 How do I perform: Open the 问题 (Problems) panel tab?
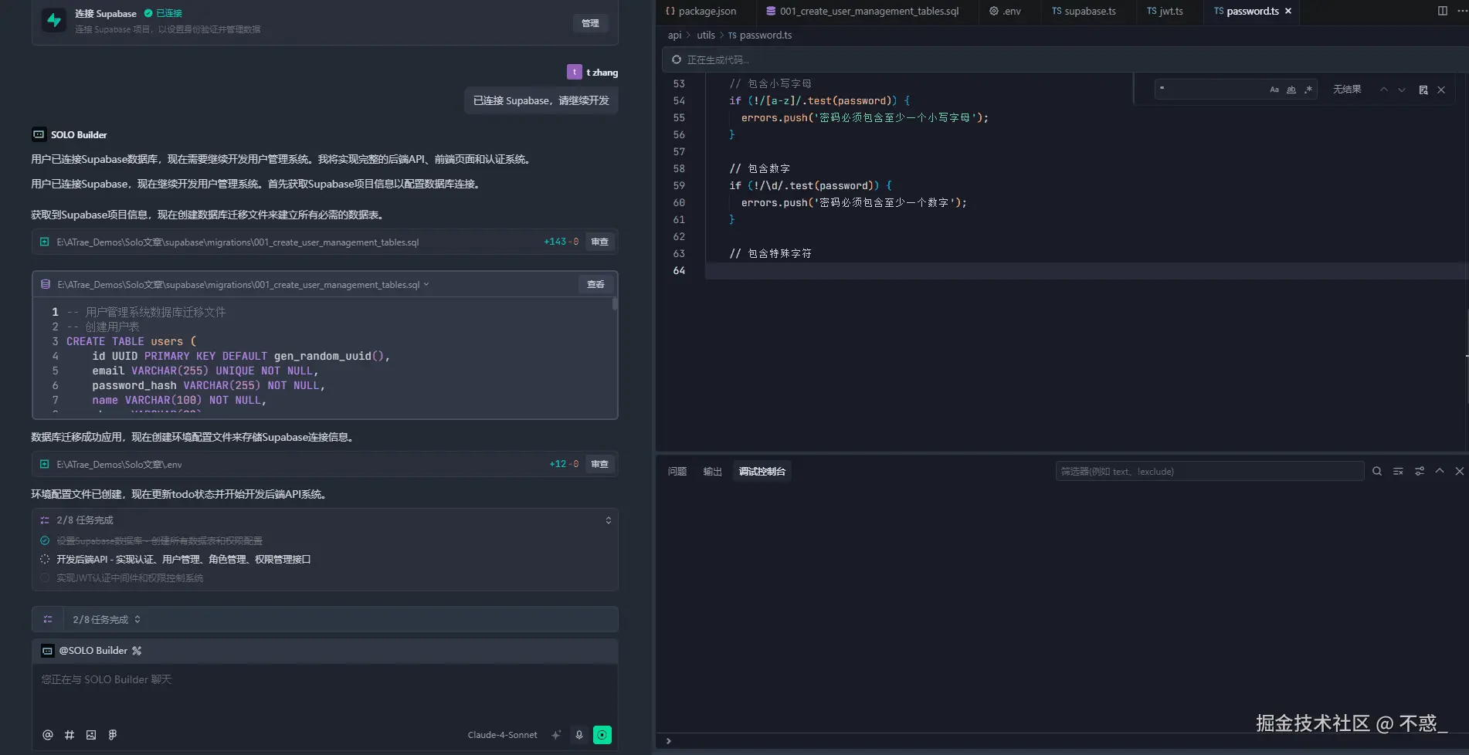[x=677, y=471]
